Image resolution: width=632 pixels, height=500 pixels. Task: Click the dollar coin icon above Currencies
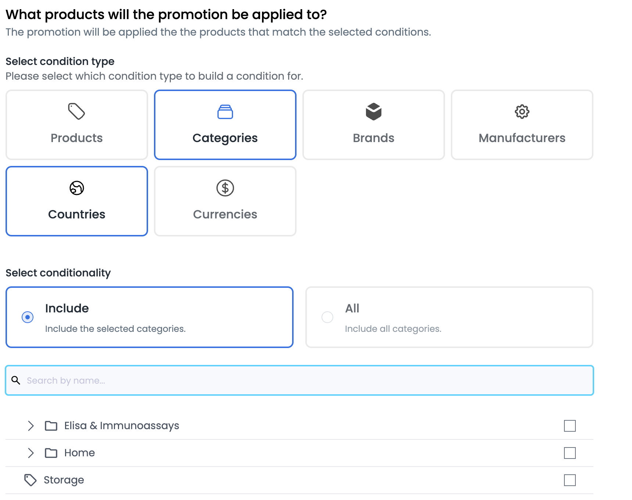point(225,188)
